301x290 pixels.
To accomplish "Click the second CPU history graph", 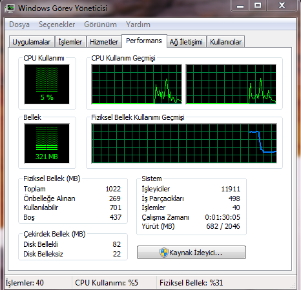I will (231, 84).
